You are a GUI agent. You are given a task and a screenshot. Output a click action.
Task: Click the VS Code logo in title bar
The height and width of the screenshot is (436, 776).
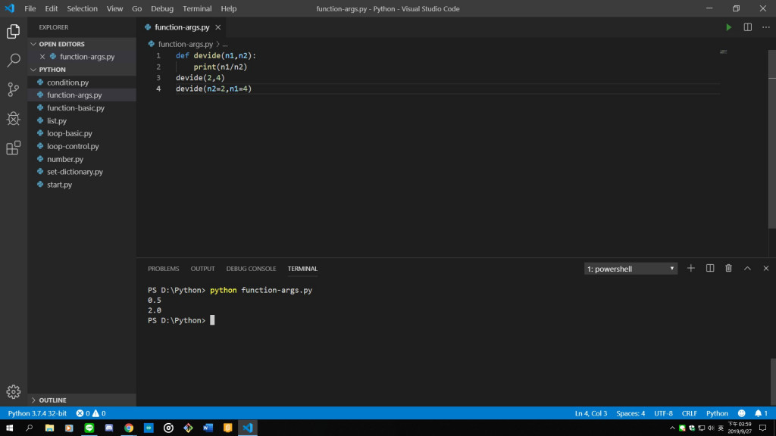[9, 8]
